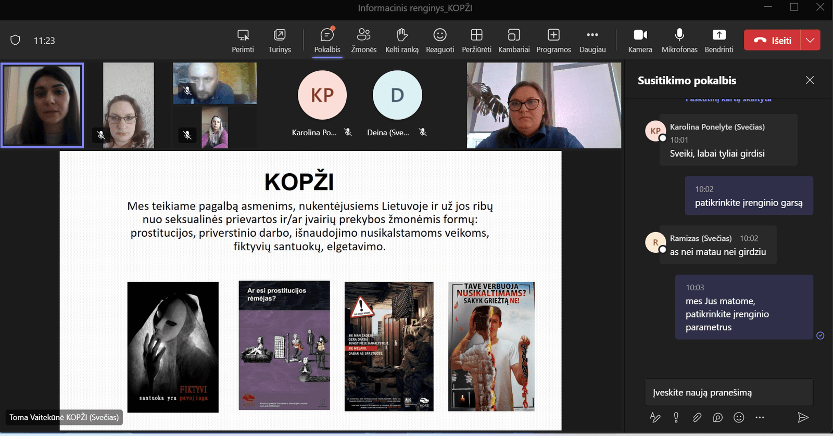Click the KOPŽI slide heading

(x=299, y=182)
